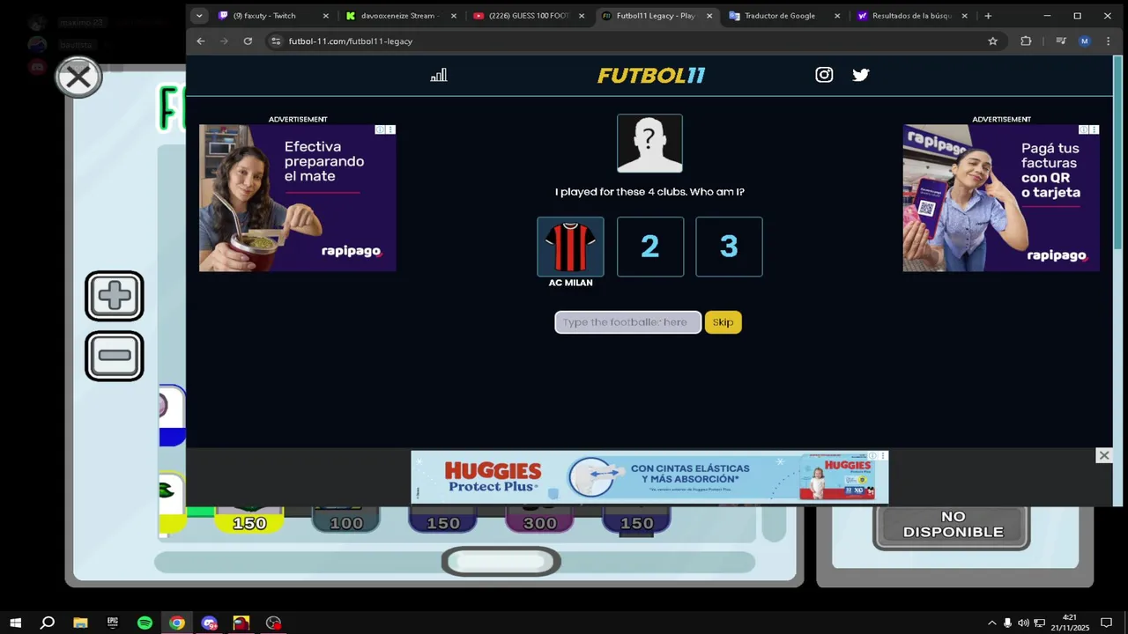
Task: Open the extensions puzzle icon
Action: 1026,41
